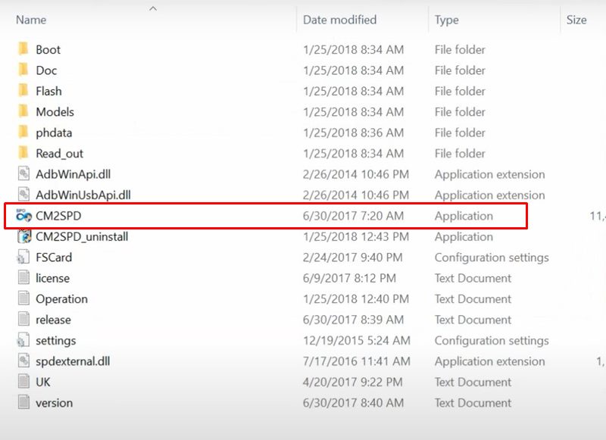Click the license text document icon

23,278
